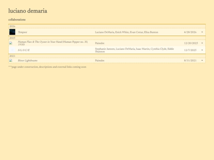The width and height of the screenshot is (214, 160).
Task: Select the date 12/20/2025
Action: click(x=191, y=43)
